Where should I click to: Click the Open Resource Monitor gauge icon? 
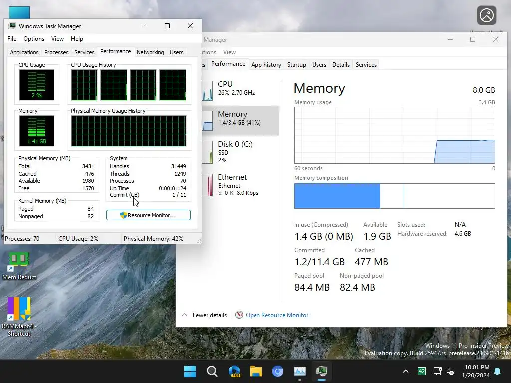(239, 315)
